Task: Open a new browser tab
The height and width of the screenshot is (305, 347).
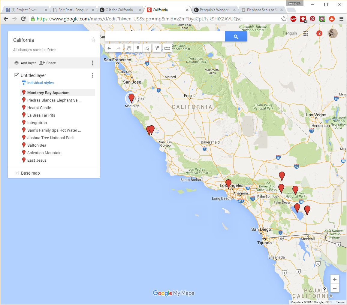Action: click(291, 10)
